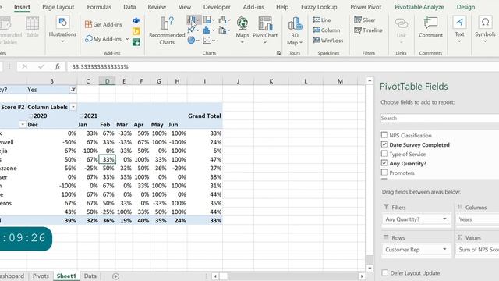Click the Get Add-ins button
Viewport: 499px width, 281px height.
(x=104, y=24)
